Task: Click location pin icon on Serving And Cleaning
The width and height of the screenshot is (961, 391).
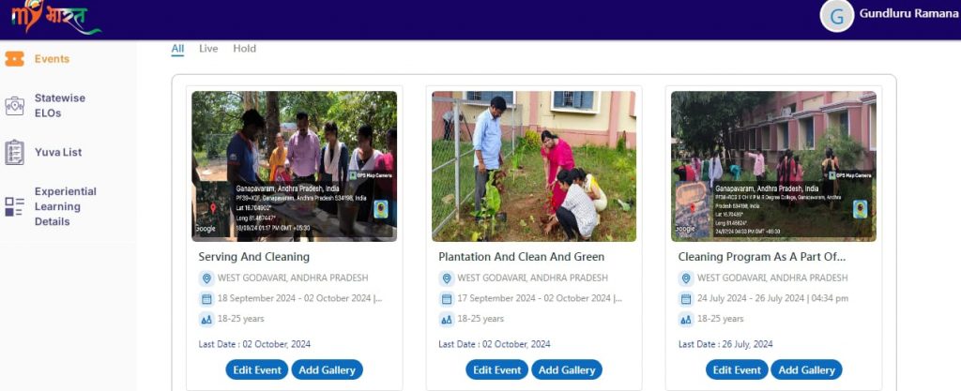Action: [x=206, y=278]
